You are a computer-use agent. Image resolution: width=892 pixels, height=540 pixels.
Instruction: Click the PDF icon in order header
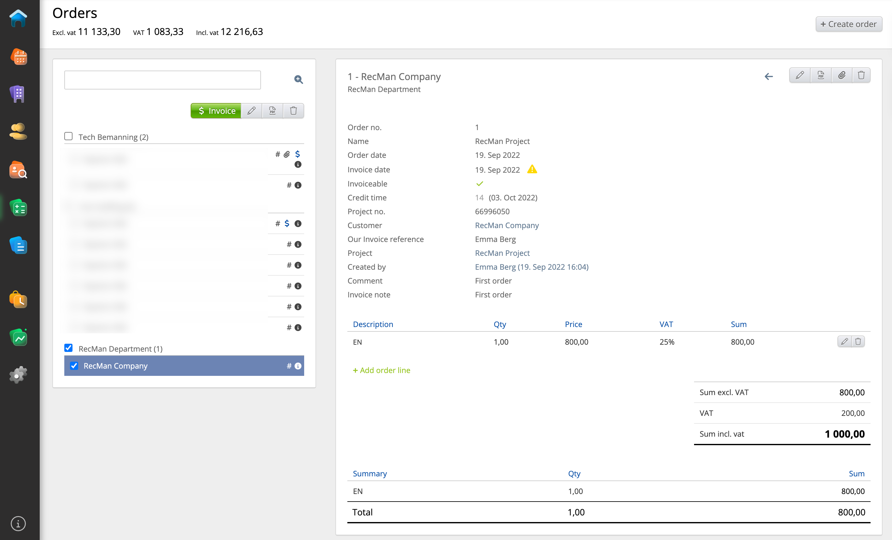pyautogui.click(x=821, y=75)
